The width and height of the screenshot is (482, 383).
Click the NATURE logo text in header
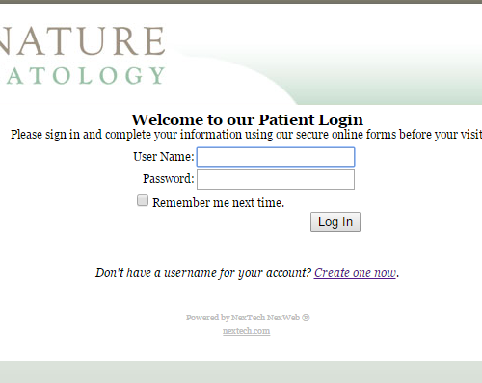(x=83, y=41)
